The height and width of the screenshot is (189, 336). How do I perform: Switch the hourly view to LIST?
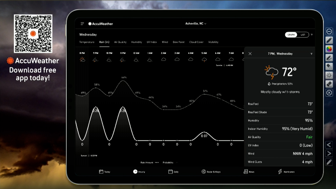[303, 35]
